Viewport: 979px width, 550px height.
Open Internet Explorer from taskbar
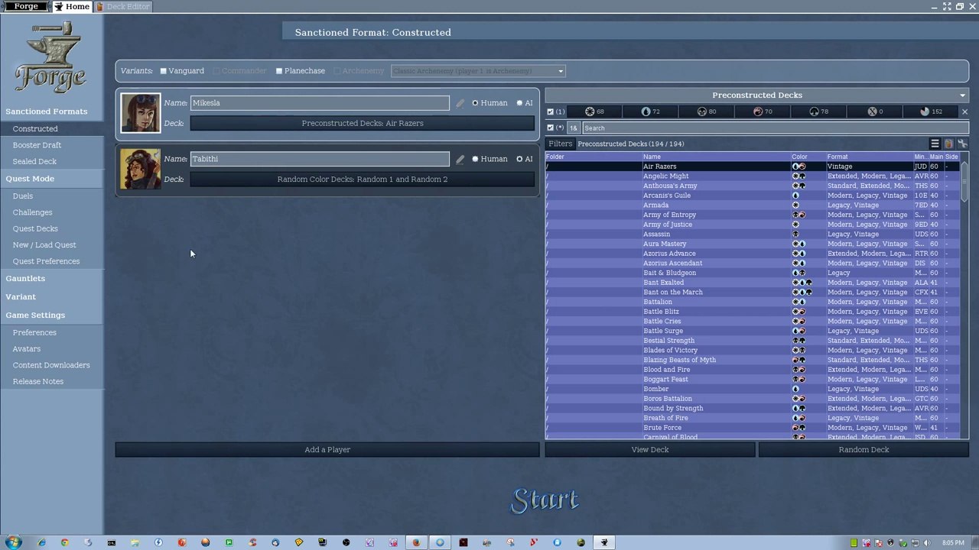pyautogui.click(x=41, y=542)
